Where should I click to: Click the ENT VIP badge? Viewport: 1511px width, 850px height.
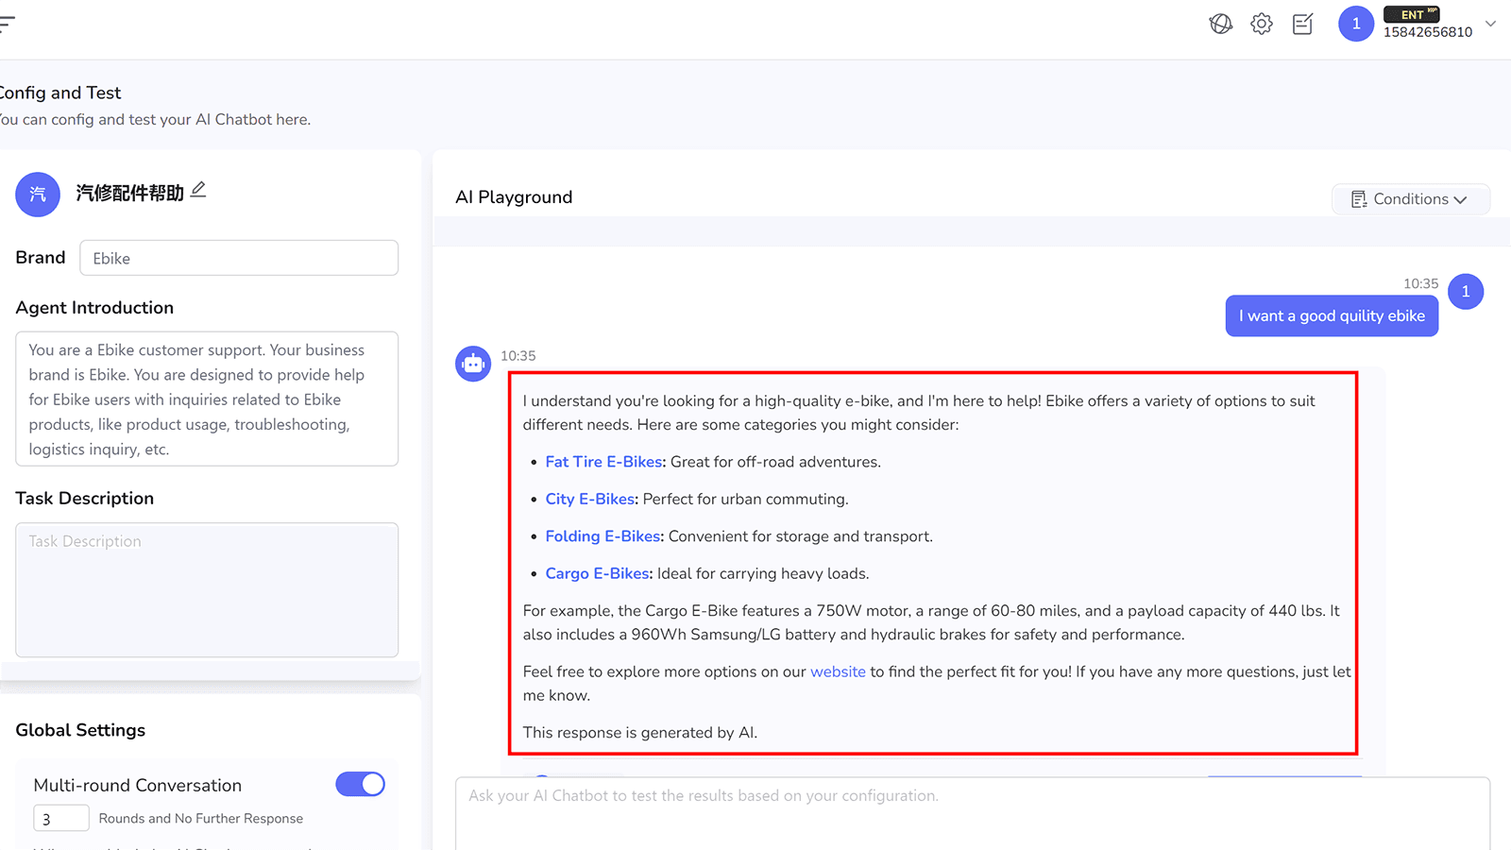click(x=1412, y=14)
